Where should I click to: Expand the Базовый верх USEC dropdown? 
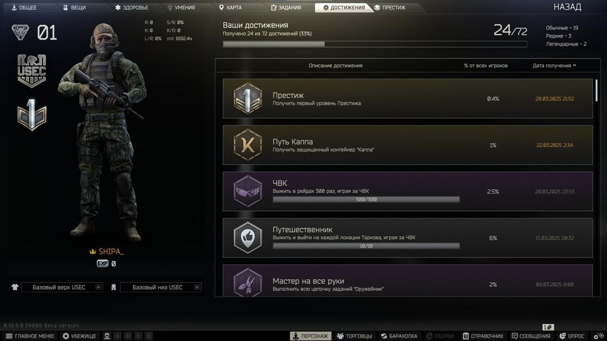pyautogui.click(x=62, y=287)
